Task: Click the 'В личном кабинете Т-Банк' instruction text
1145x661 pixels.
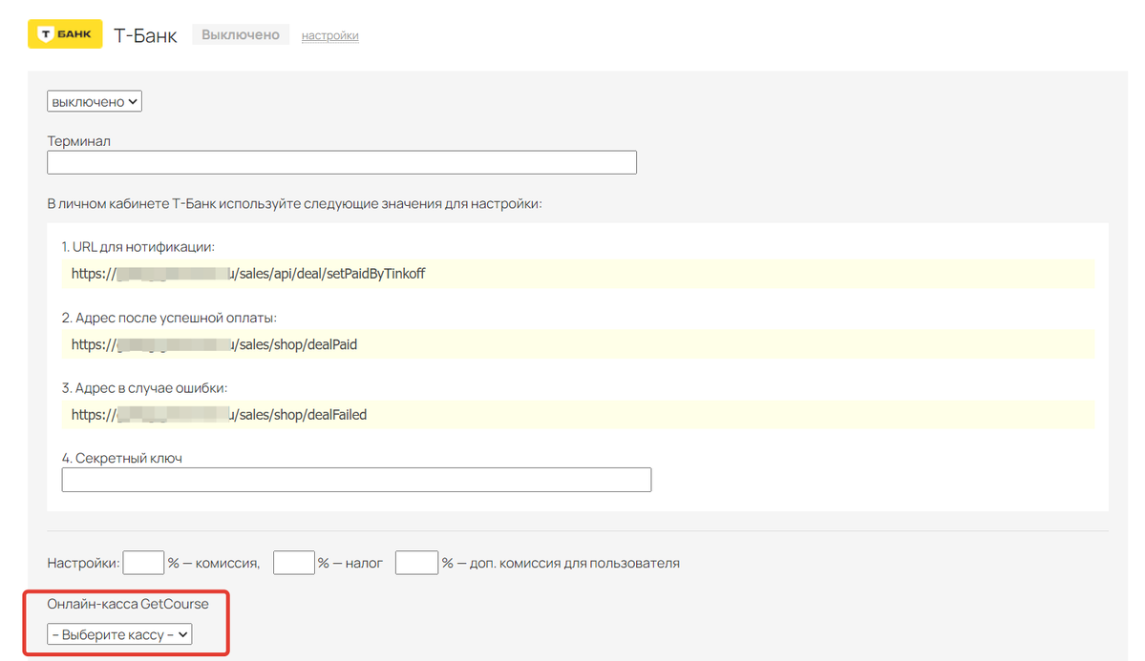Action: 294,203
